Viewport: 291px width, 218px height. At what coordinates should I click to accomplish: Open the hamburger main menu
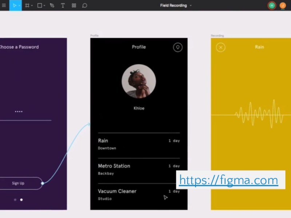pos(4,5)
